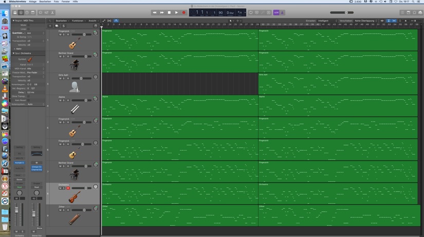Expand the Mehr disclosure triangle
Image resolution: width=424 pixels, height=237 pixels.
click(x=14, y=49)
